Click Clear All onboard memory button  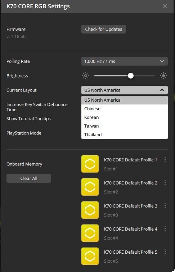coord(29,178)
